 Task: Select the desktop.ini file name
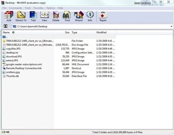point(12,52)
